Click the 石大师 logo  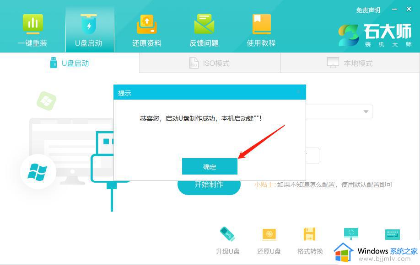[x=375, y=35]
